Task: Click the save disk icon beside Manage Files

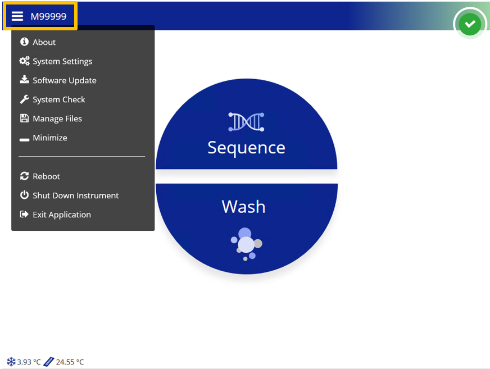Action: [x=24, y=119]
